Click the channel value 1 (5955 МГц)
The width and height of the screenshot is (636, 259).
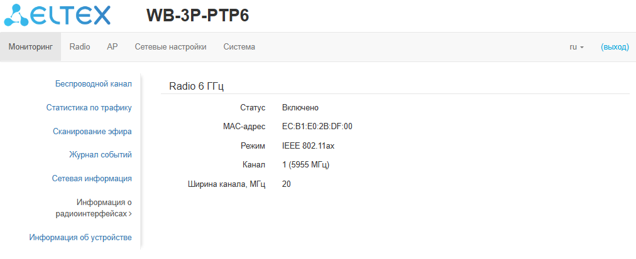coord(306,165)
